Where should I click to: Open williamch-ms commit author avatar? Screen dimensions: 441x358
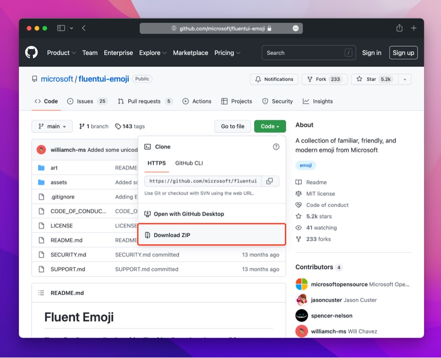(x=41, y=150)
